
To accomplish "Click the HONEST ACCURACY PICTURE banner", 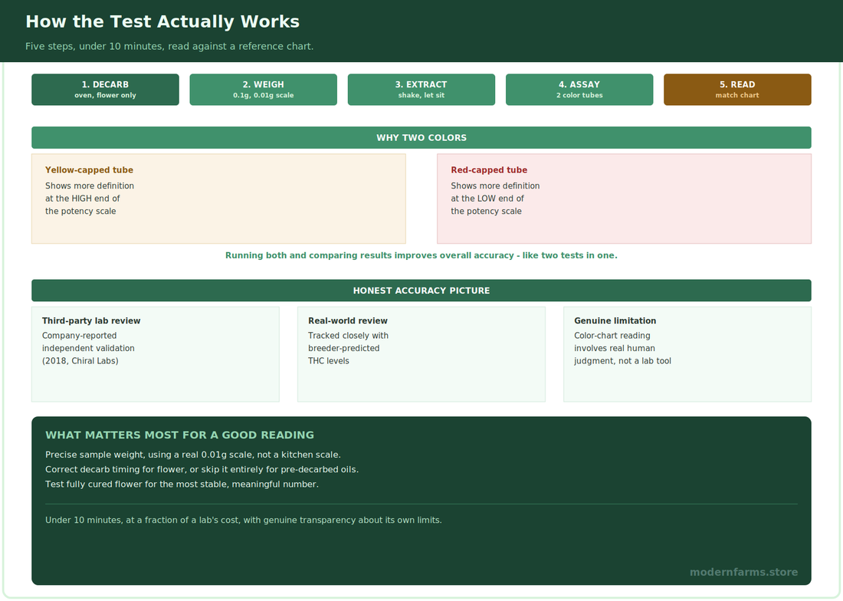I will click(x=421, y=291).
